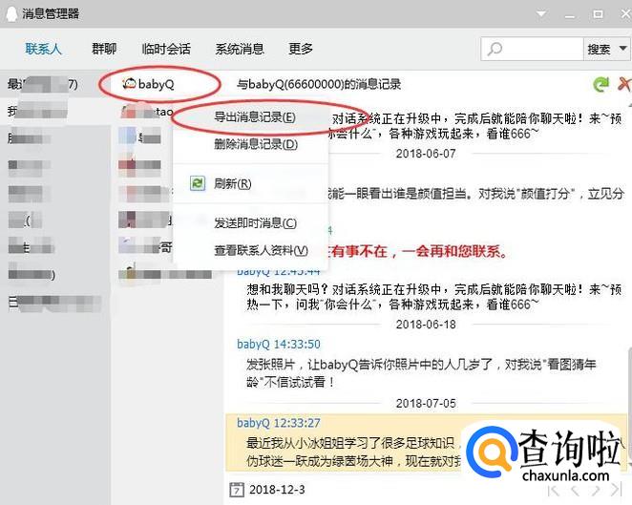Click the 搜索 button
The height and width of the screenshot is (505, 632).
pyautogui.click(x=599, y=50)
